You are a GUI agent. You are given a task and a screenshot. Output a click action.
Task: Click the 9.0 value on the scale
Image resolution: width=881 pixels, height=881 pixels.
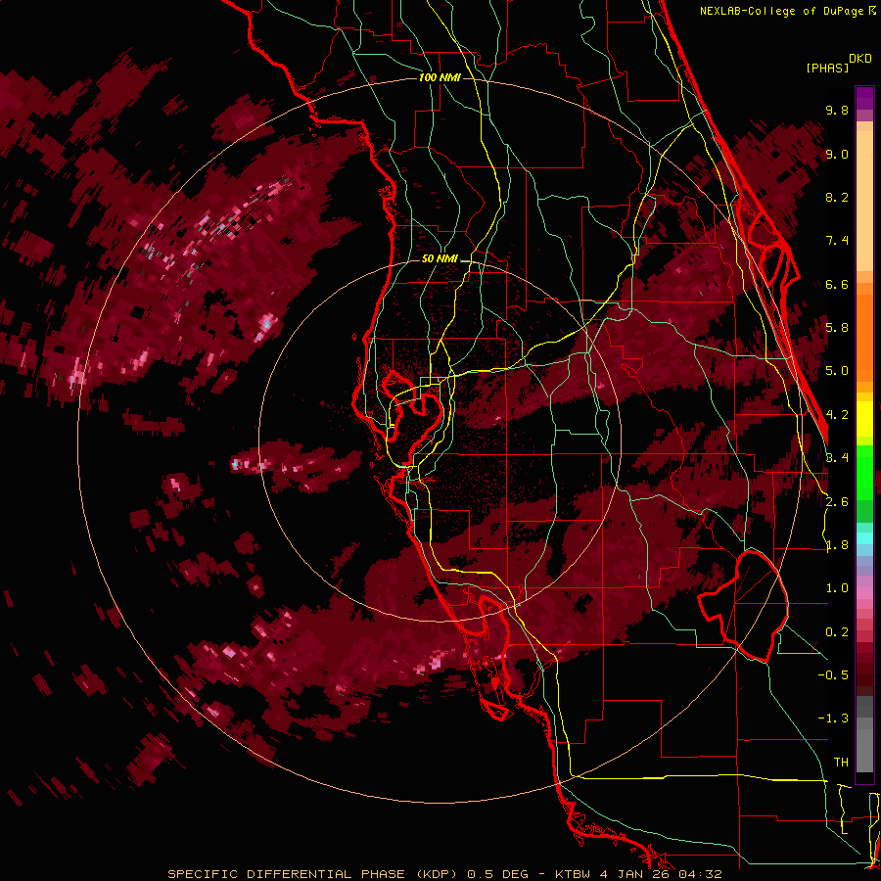[x=837, y=154]
